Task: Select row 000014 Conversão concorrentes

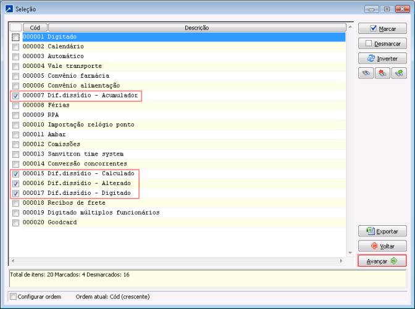Action: coord(184,164)
